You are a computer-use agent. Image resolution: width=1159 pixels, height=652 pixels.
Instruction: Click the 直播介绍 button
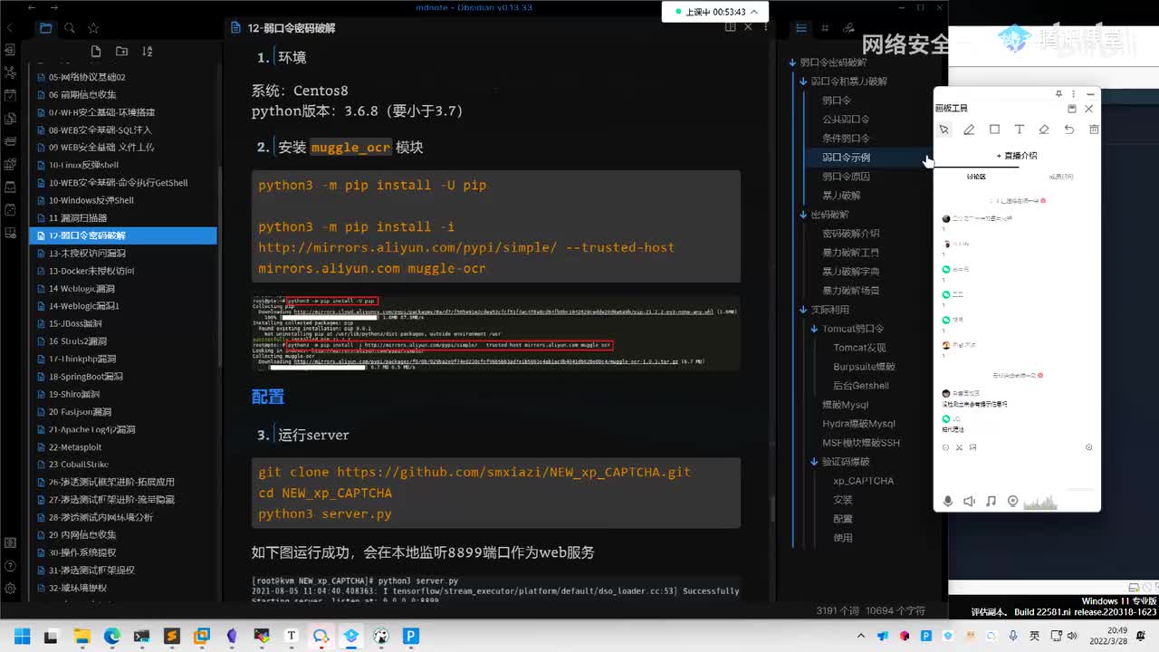tap(1017, 156)
